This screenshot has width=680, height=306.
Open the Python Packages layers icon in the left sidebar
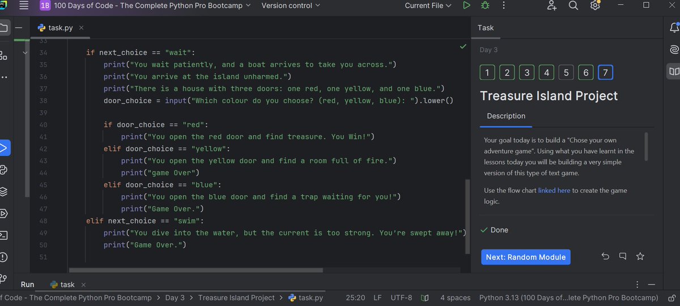coord(3,192)
